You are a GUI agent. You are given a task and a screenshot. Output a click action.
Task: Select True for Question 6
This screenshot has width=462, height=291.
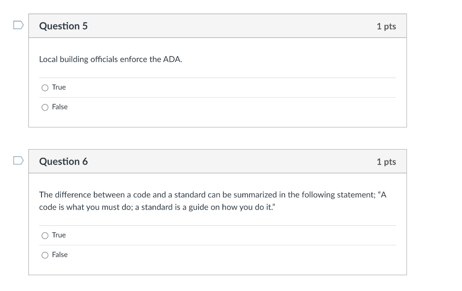click(45, 235)
